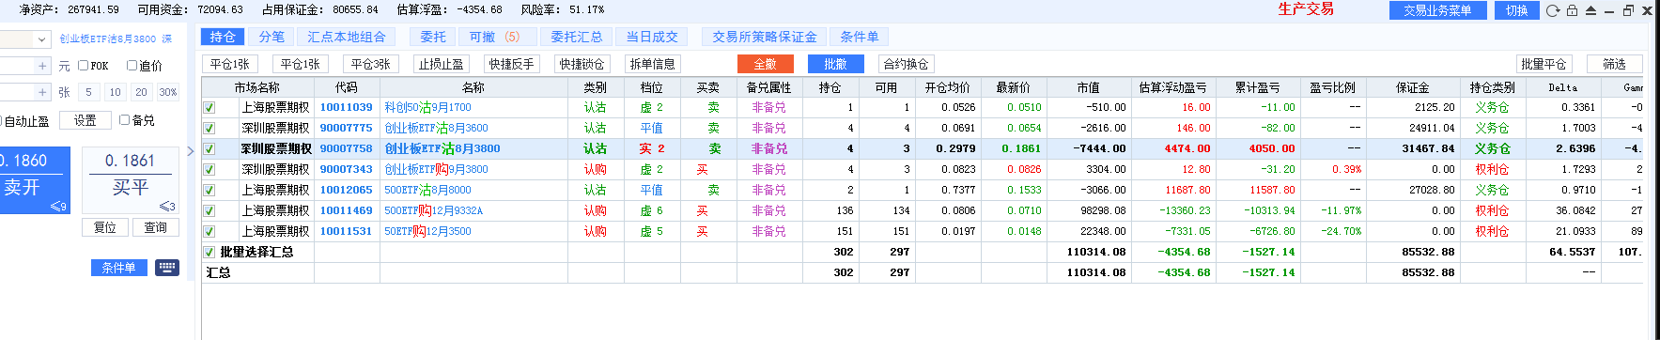The height and width of the screenshot is (340, 1660).
Task: Click the 复位 reset button
Action: tap(104, 227)
